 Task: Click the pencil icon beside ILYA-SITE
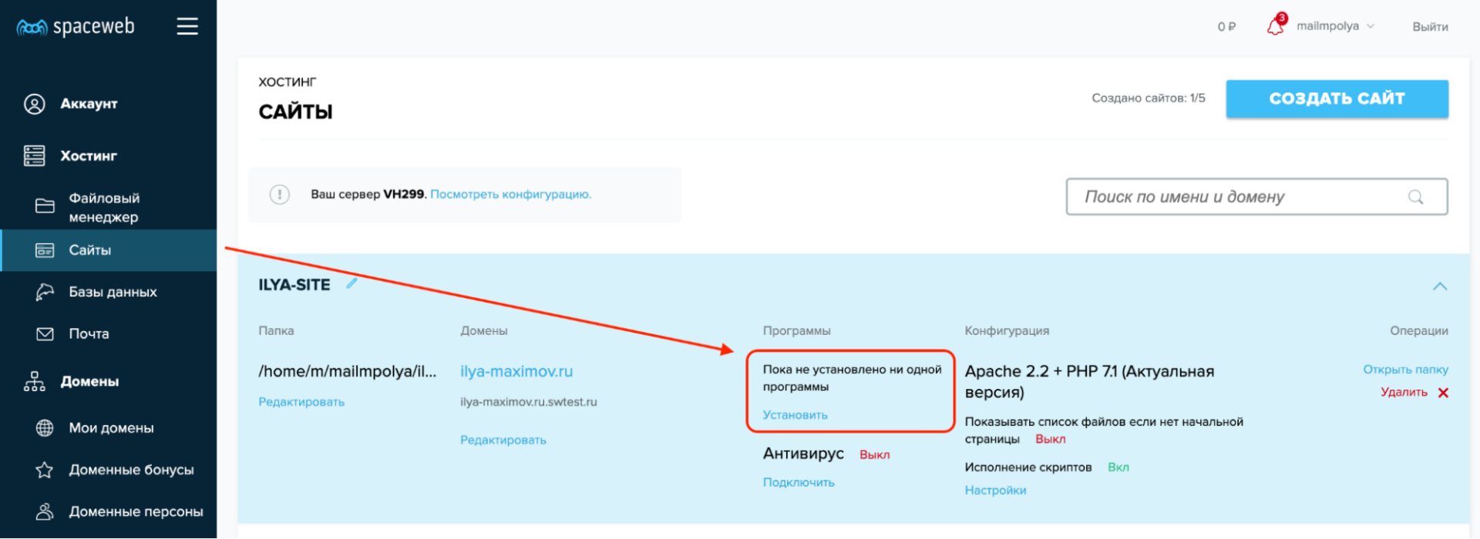[352, 283]
